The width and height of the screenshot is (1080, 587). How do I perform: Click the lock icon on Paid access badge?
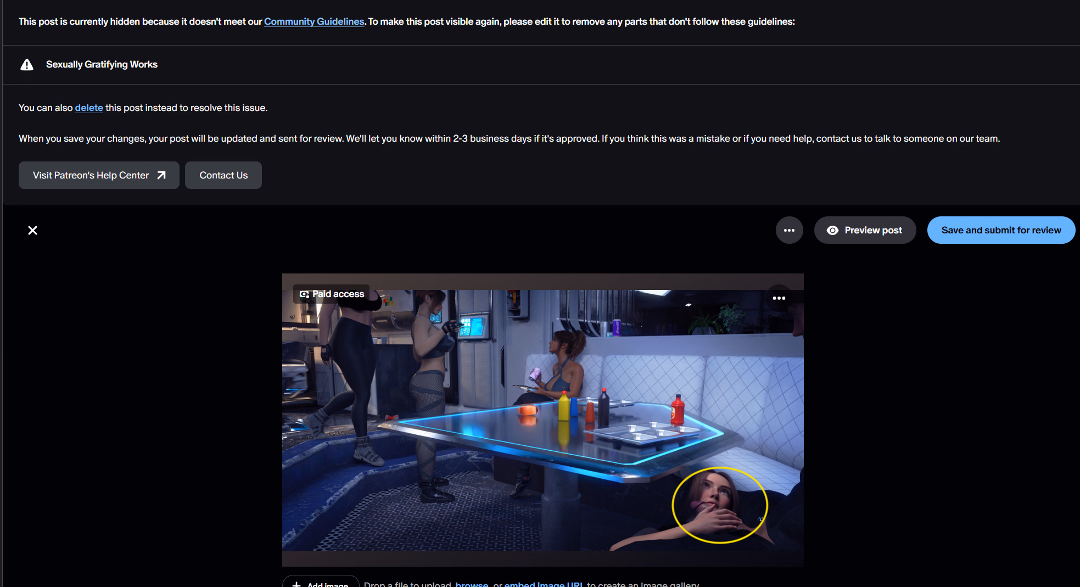304,294
